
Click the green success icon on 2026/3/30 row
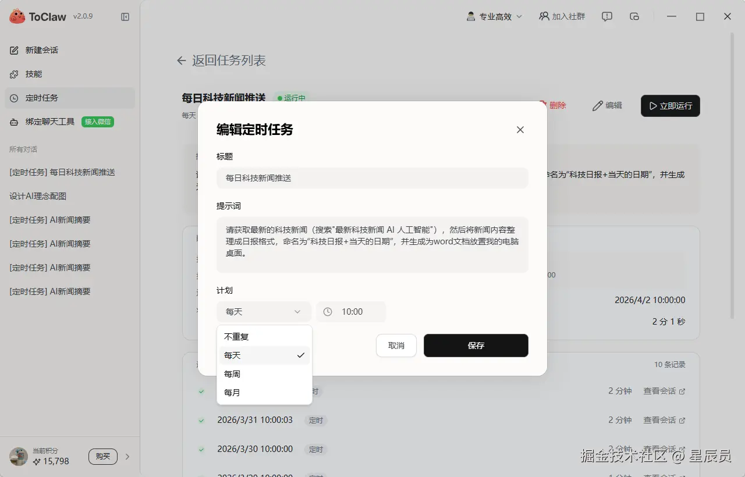(201, 449)
